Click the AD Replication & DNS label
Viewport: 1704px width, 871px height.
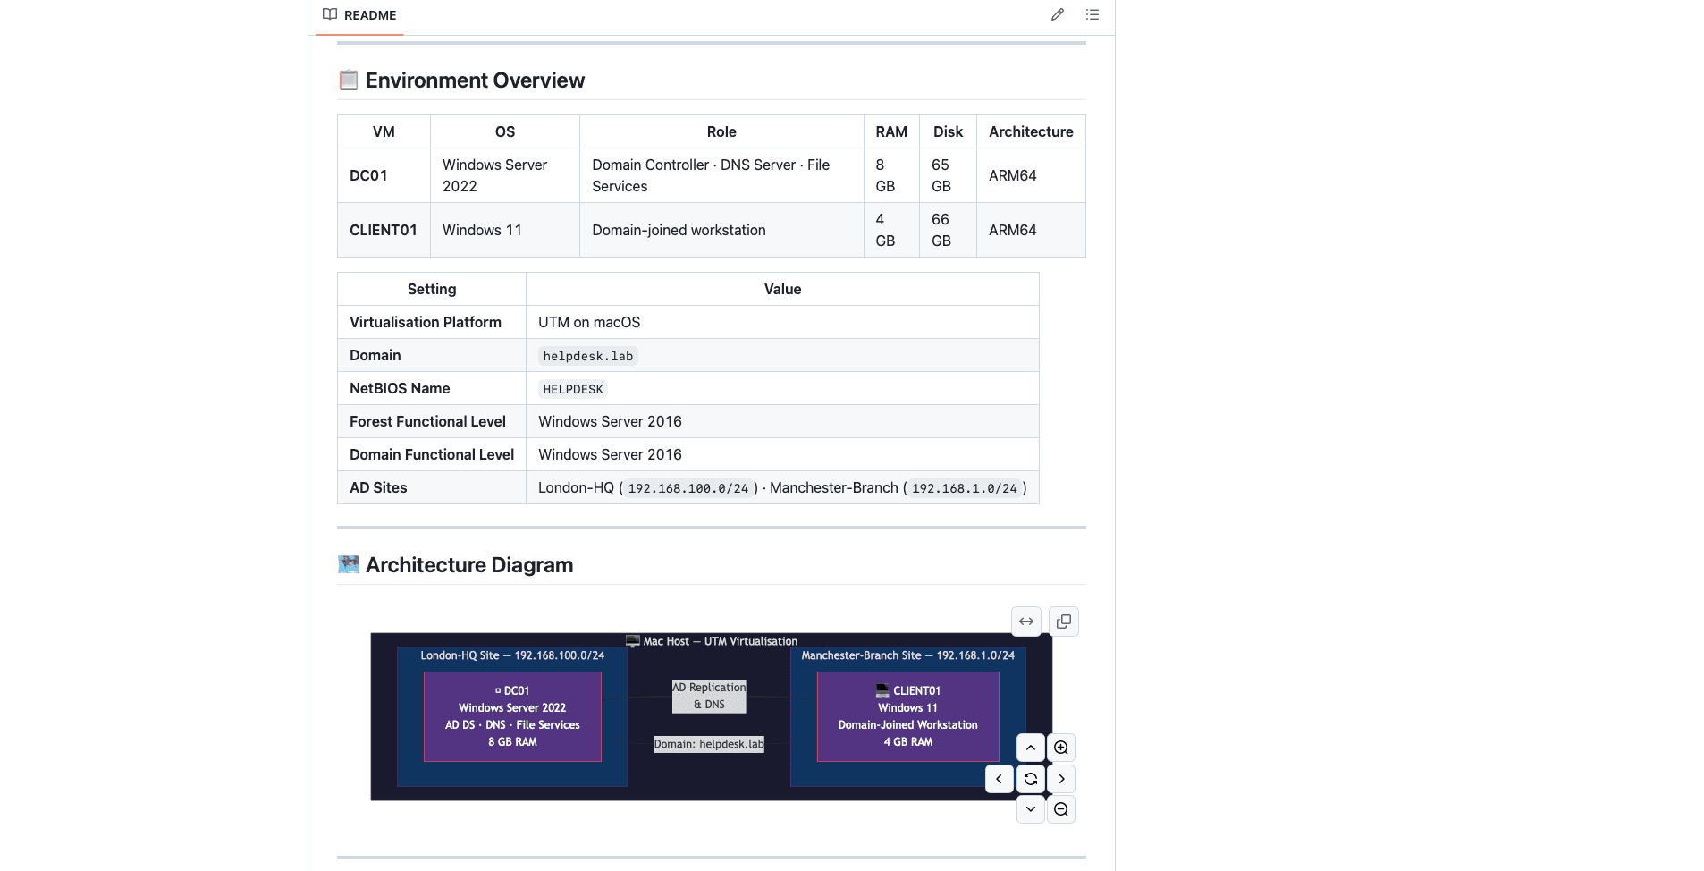(709, 696)
